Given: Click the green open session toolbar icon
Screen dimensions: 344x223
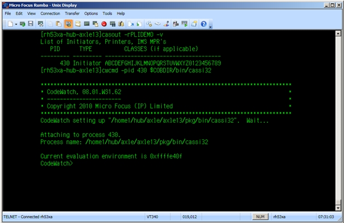Looking at the screenshot, I should coord(22,24).
